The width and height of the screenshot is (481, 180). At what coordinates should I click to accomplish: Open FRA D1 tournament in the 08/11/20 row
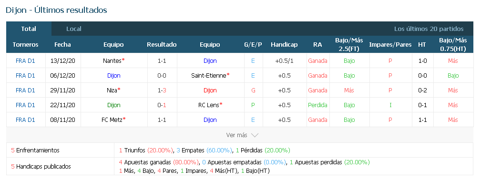[x=25, y=120]
